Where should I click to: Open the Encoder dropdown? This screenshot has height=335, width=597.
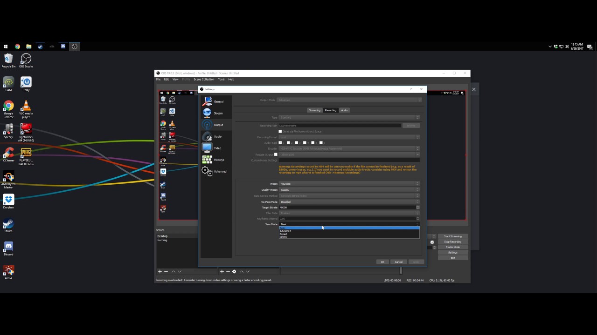[349, 148]
